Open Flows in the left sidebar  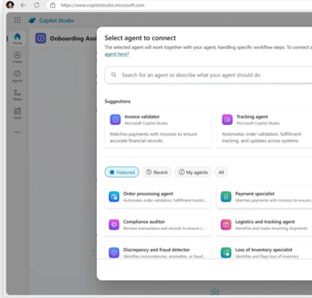(x=17, y=95)
